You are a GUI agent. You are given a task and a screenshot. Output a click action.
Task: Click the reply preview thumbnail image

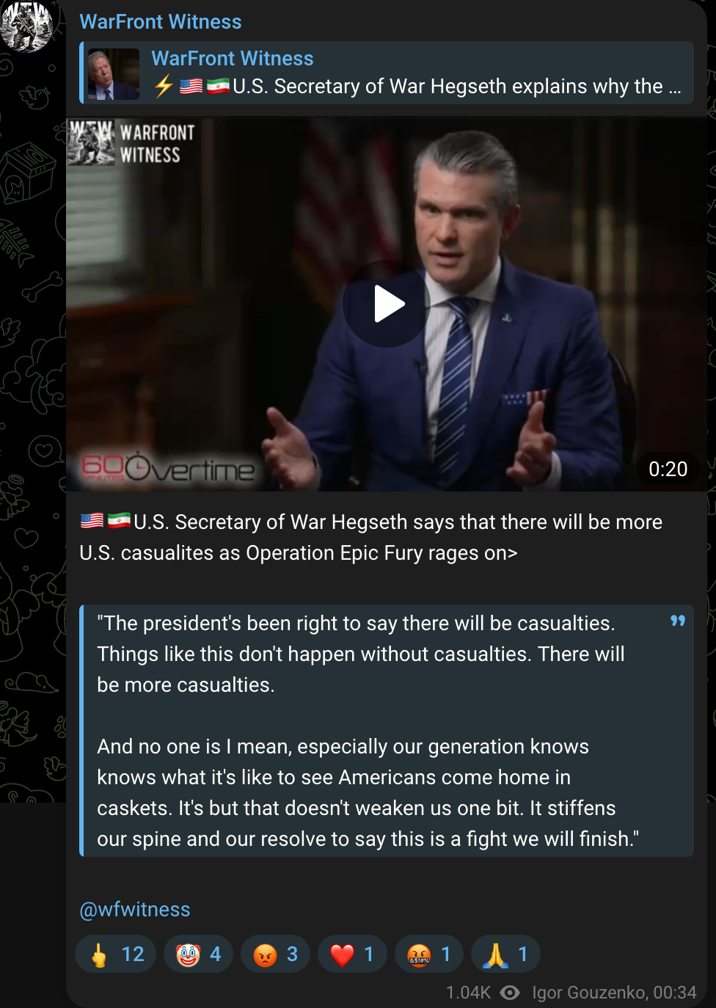click(x=114, y=74)
